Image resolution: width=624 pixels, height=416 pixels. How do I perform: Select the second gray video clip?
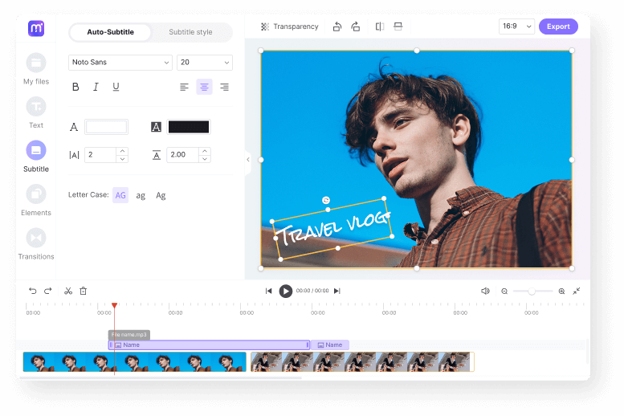(x=362, y=362)
